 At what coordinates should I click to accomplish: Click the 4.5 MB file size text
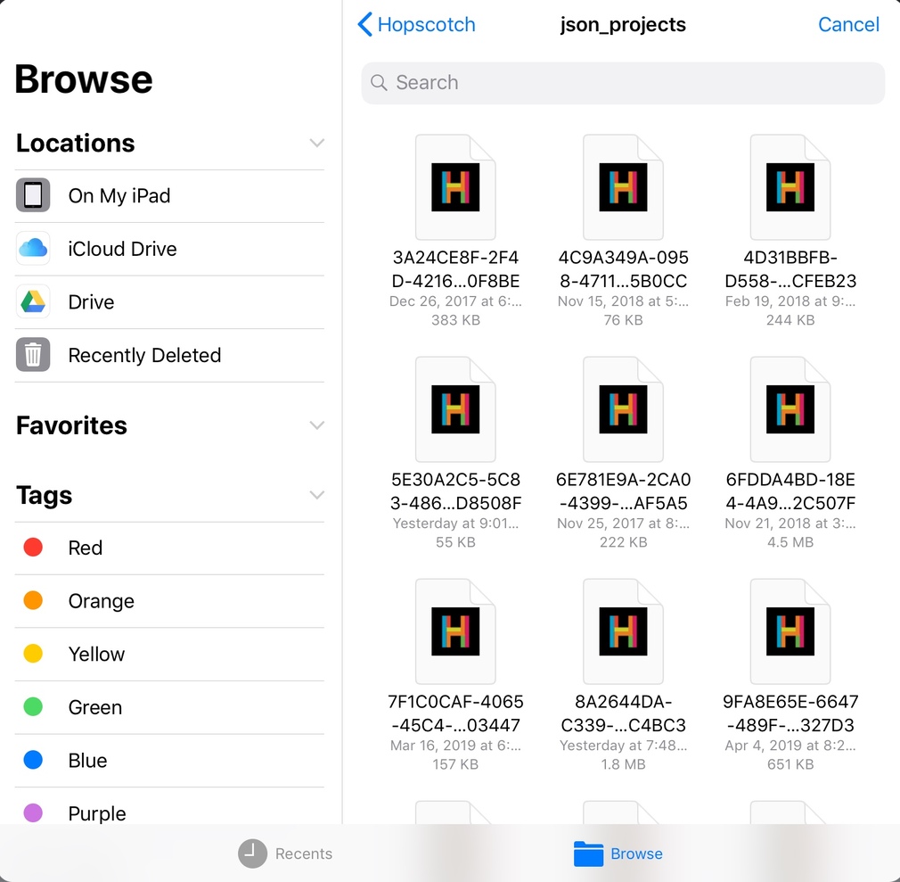pyautogui.click(x=790, y=542)
